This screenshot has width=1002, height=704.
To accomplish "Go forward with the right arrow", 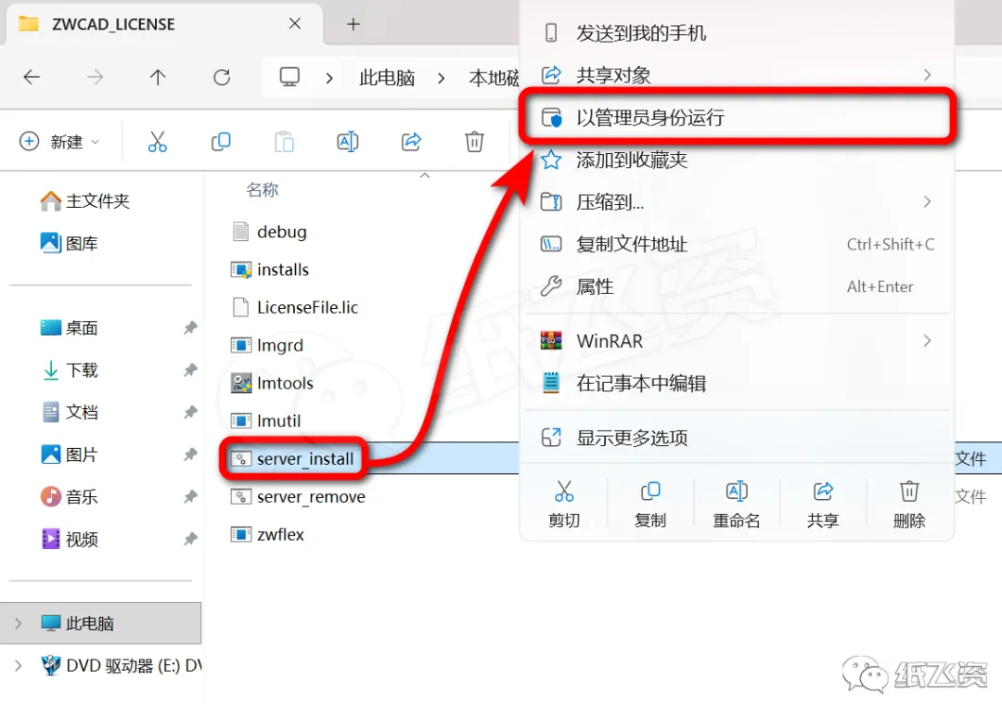I will coord(95,77).
